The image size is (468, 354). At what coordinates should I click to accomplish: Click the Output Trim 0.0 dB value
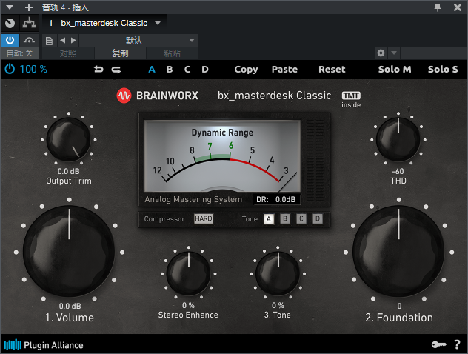click(69, 171)
